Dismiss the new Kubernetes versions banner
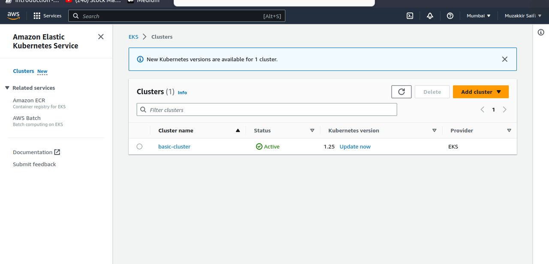This screenshot has height=264, width=549. point(505,59)
